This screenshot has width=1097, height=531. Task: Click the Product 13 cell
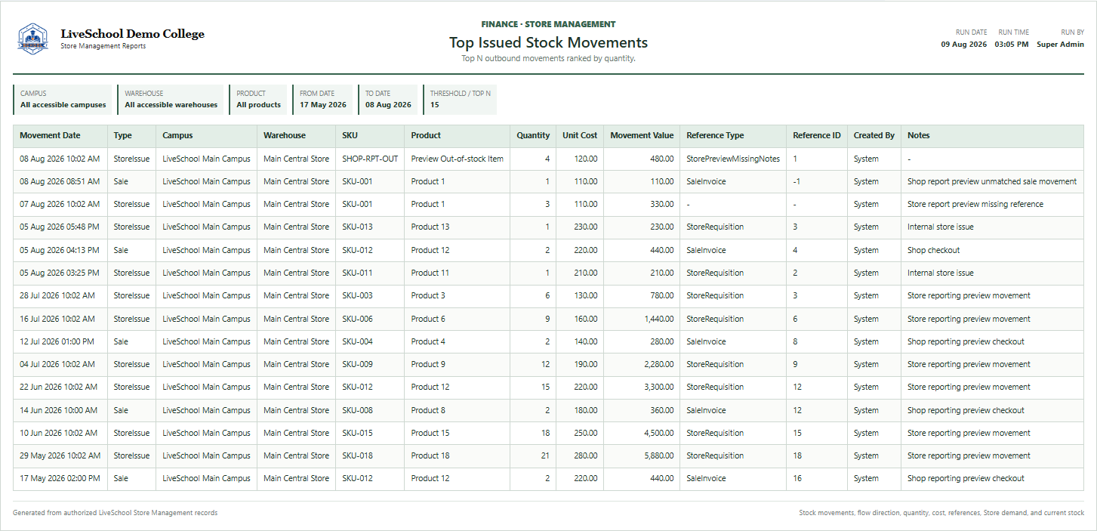458,227
